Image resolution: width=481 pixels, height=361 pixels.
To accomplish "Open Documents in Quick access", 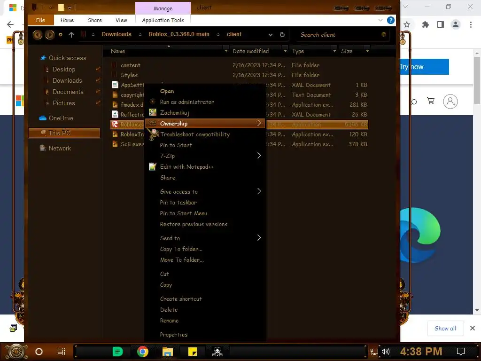I will coord(68,92).
